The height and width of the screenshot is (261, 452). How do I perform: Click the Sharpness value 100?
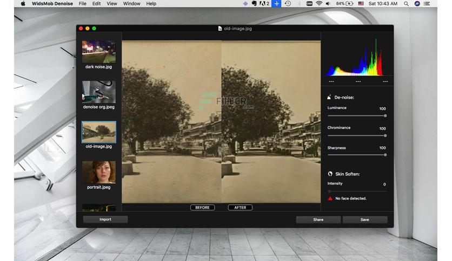(x=383, y=148)
